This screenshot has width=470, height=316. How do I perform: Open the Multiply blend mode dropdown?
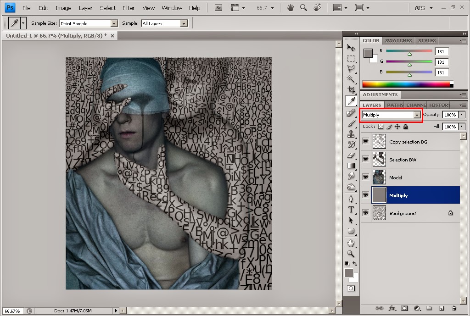[x=392, y=115]
